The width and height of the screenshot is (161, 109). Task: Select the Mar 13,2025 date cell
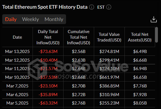point(17,52)
